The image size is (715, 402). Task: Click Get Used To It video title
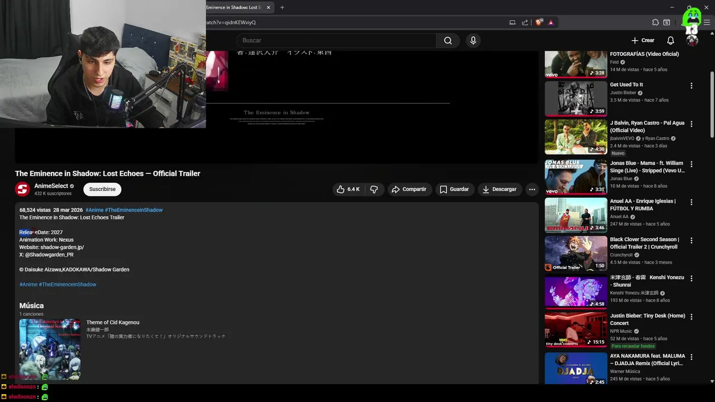tap(626, 85)
